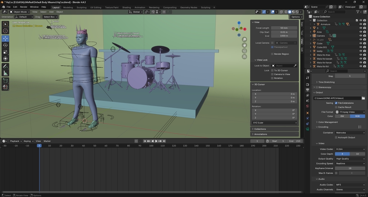Open the Object Mode dropdown
The width and height of the screenshot is (368, 197).
20,12
